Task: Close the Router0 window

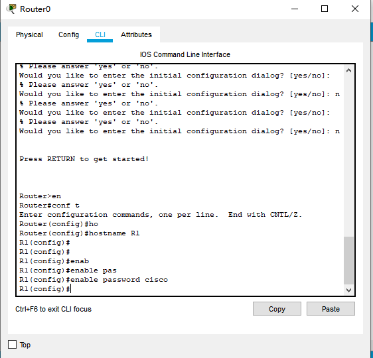Action: pyautogui.click(x=355, y=9)
